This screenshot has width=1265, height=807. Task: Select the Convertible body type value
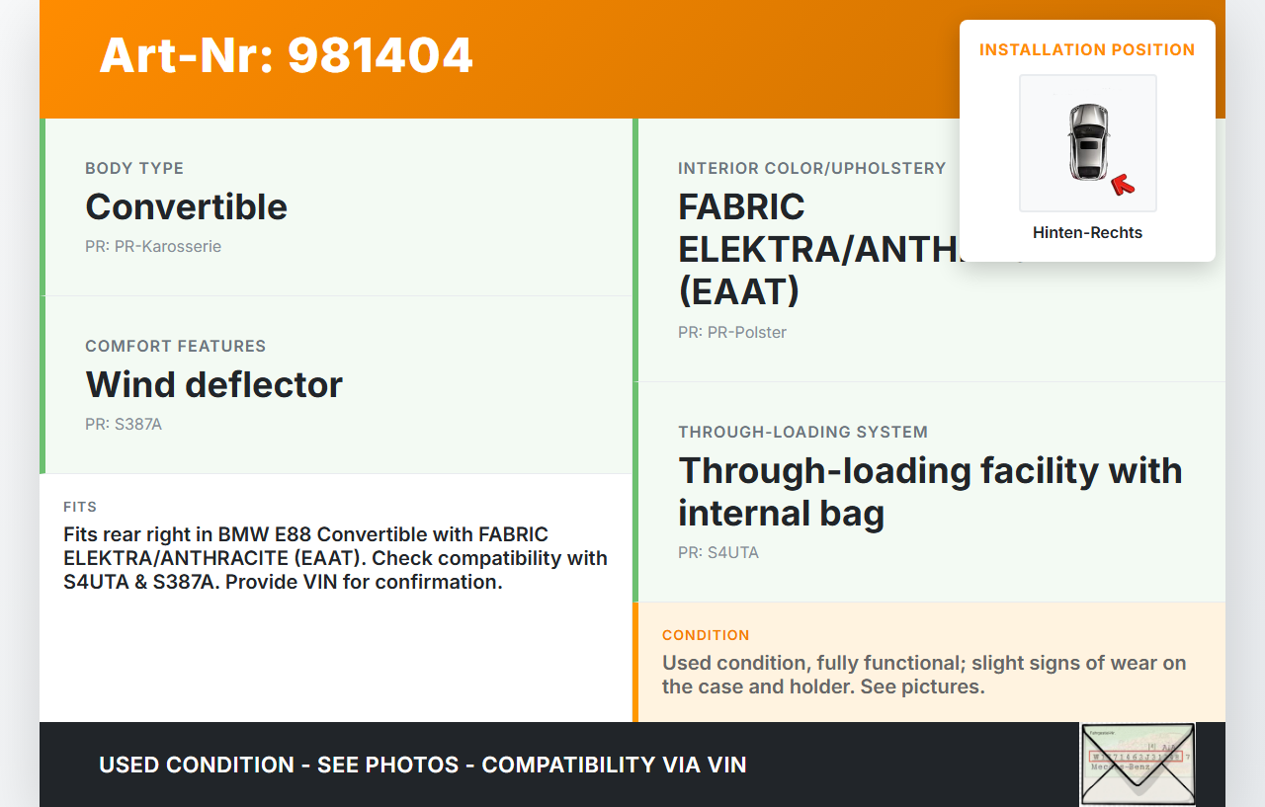point(186,206)
